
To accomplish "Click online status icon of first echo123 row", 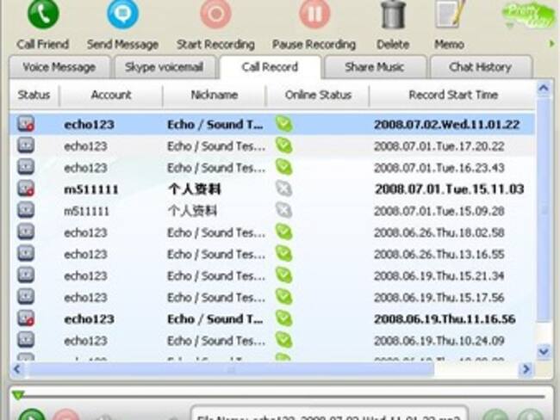I will click(283, 125).
